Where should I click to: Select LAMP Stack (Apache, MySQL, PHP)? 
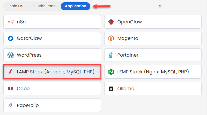[x=52, y=72]
